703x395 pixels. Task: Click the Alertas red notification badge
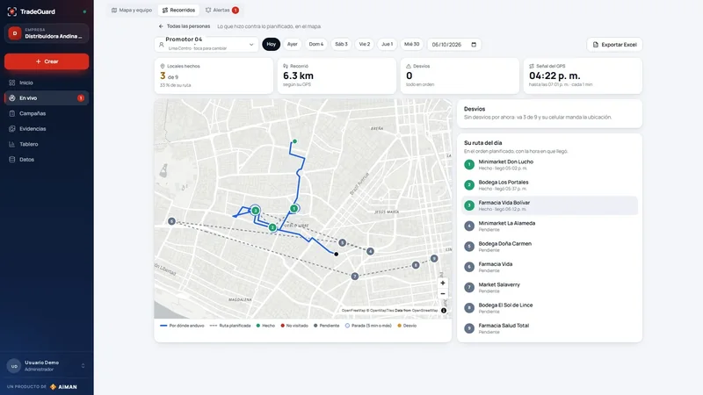(236, 10)
